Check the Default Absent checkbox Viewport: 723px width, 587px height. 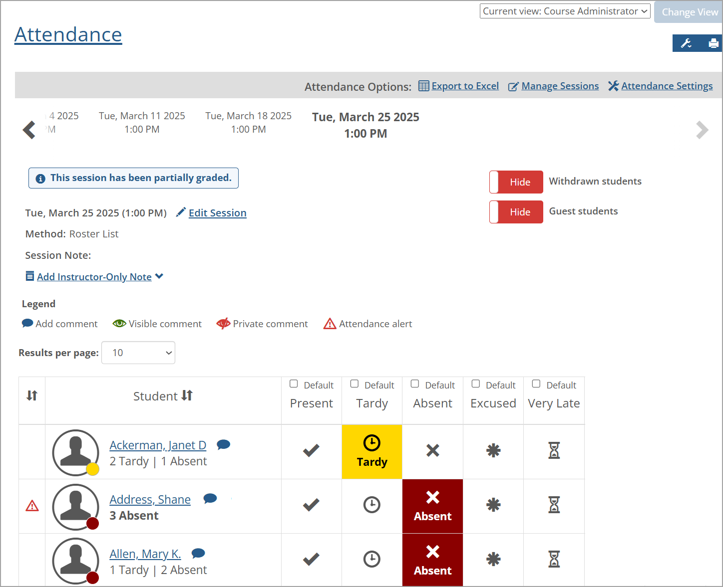(415, 384)
